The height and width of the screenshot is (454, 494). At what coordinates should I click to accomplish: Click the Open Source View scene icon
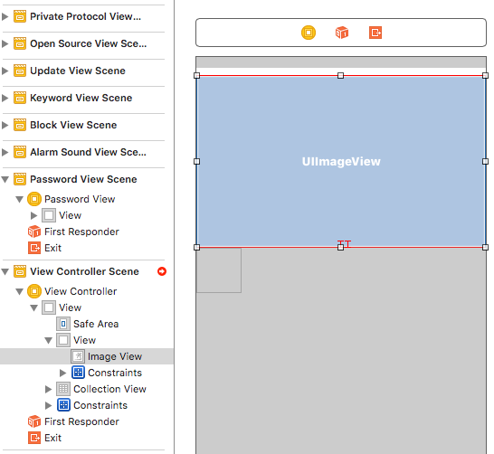(20, 43)
